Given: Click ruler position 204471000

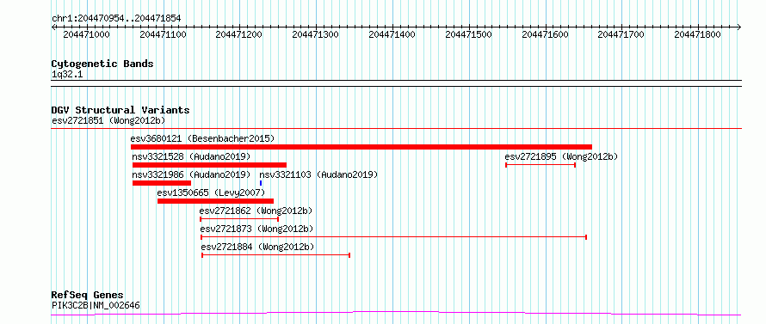Looking at the screenshot, I should tap(86, 34).
